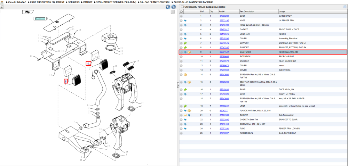This screenshot has width=348, height=166.
Task: Click green arrow icon in ref 8 SUPPORT row
Action: 185,47
